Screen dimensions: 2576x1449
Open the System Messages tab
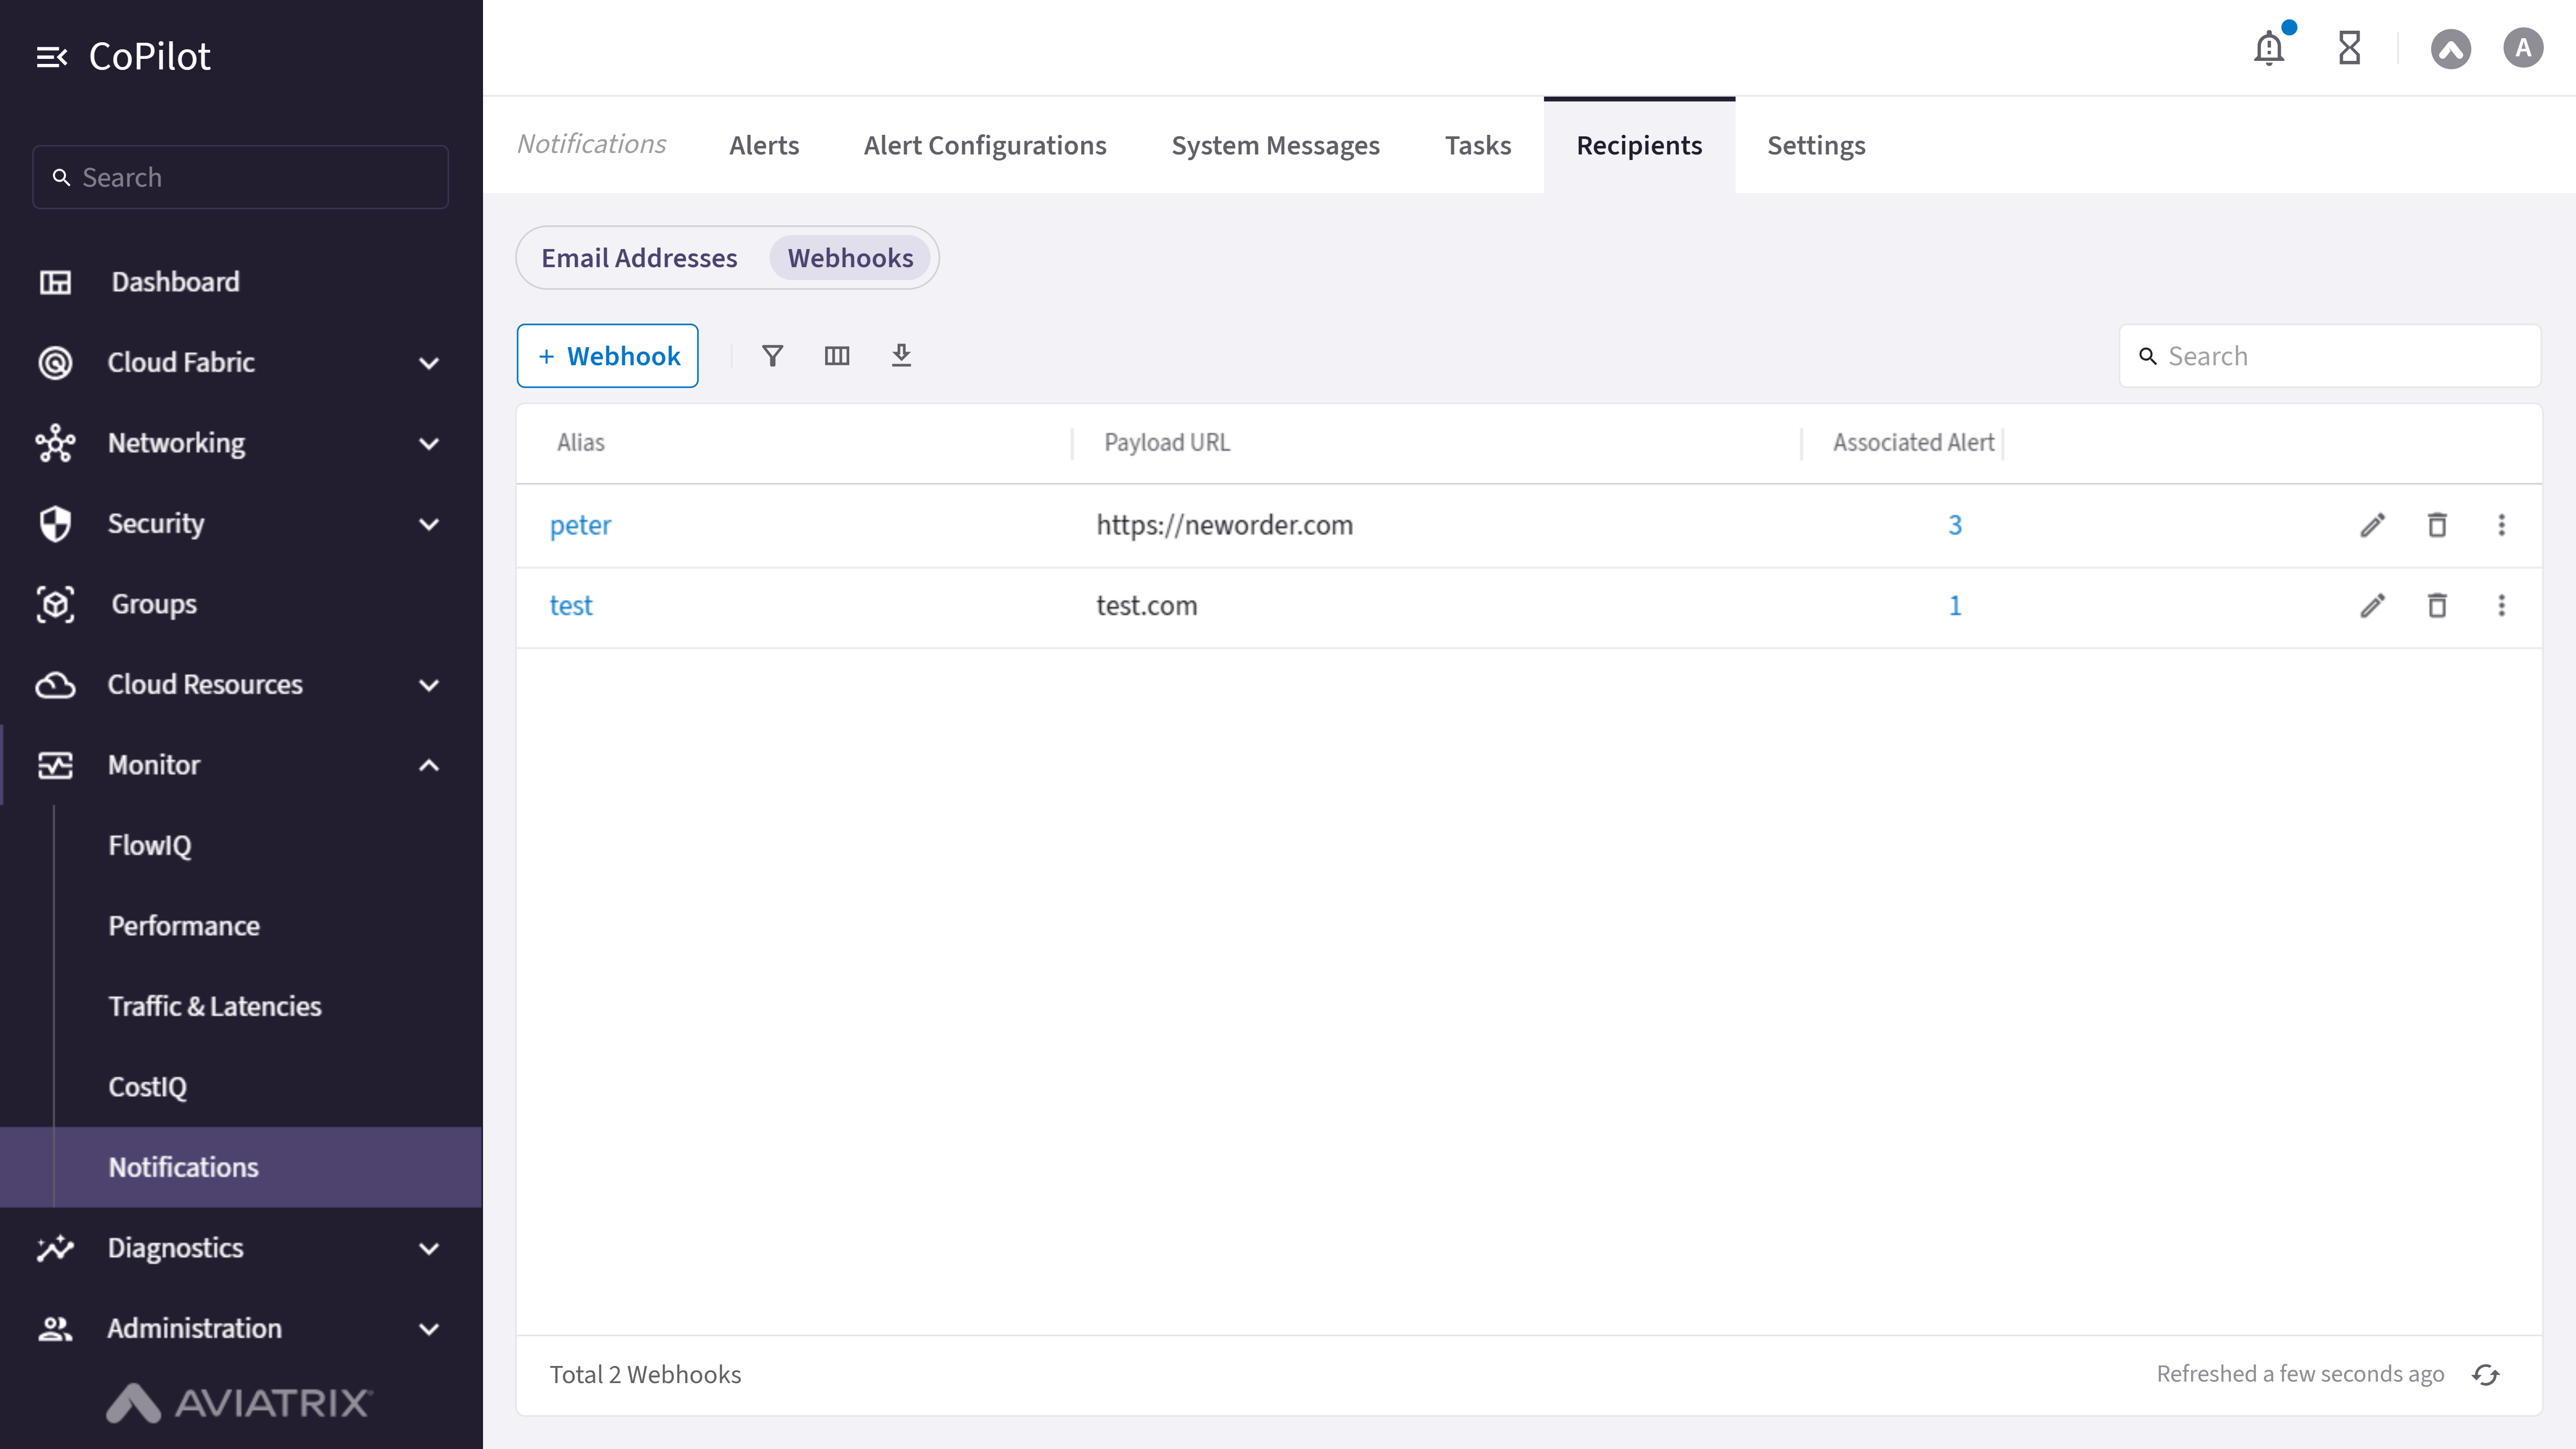point(1275,146)
